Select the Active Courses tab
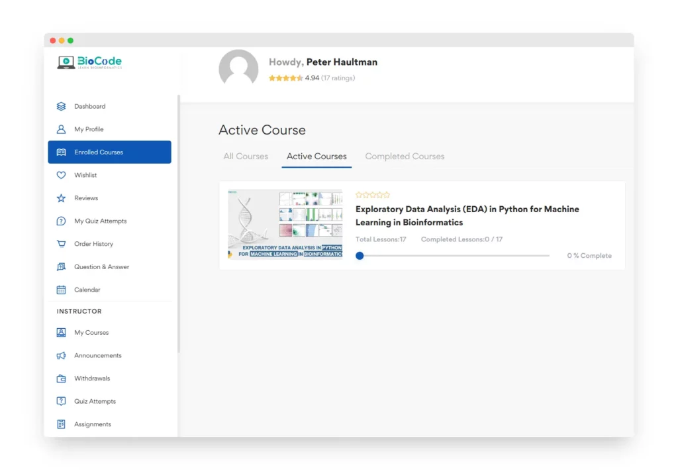Screen dimensions: 678x470 [316, 156]
